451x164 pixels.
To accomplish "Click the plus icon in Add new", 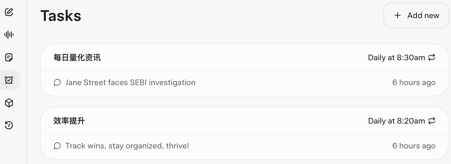I will pyautogui.click(x=398, y=15).
